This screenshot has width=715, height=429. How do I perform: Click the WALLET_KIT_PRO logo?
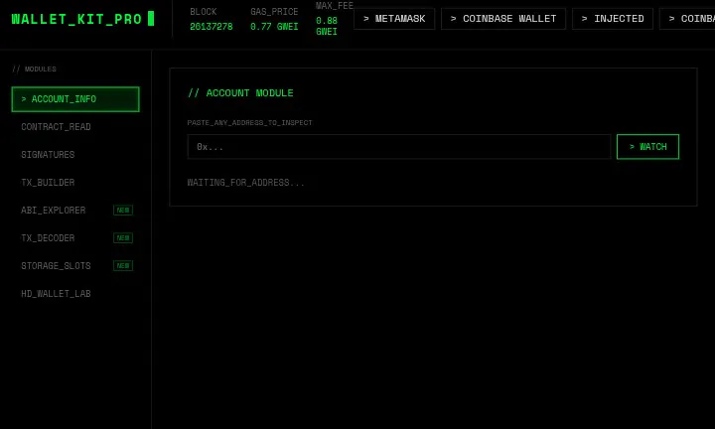coord(82,19)
